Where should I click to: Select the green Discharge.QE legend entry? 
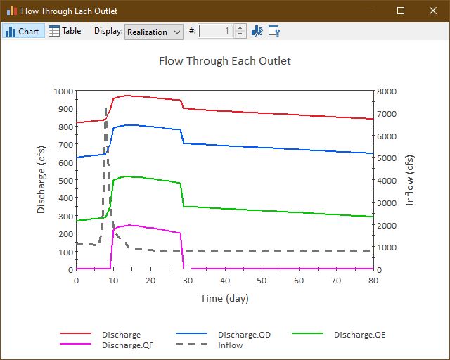pyautogui.click(x=339, y=334)
